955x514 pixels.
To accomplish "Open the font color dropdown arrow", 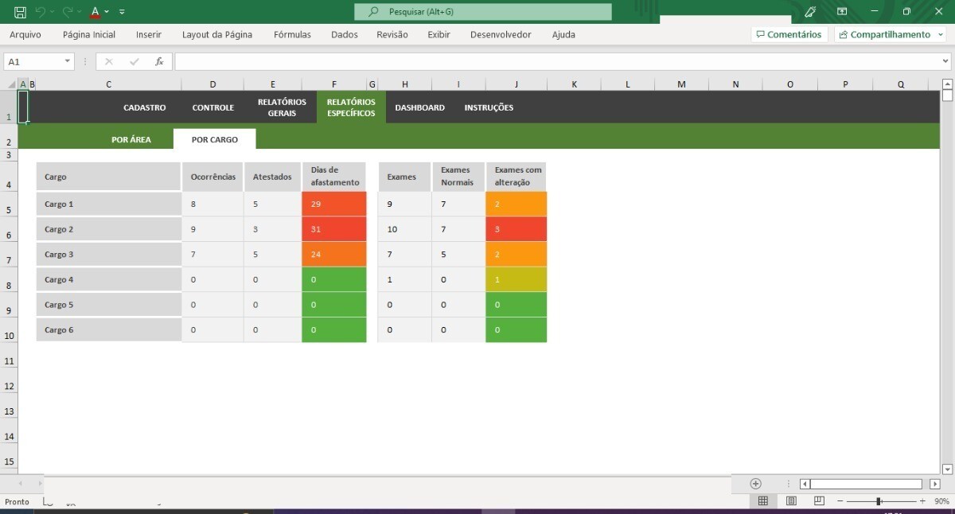I will coord(107,12).
